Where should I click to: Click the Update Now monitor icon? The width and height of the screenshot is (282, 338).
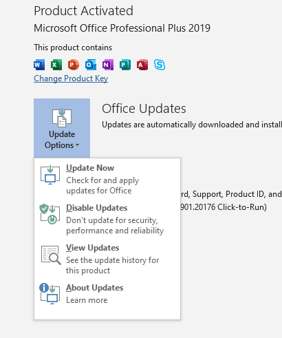[50, 176]
